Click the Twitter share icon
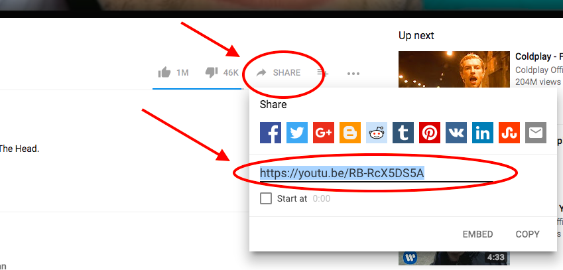Screen dimensions: 563x270 click(x=297, y=133)
